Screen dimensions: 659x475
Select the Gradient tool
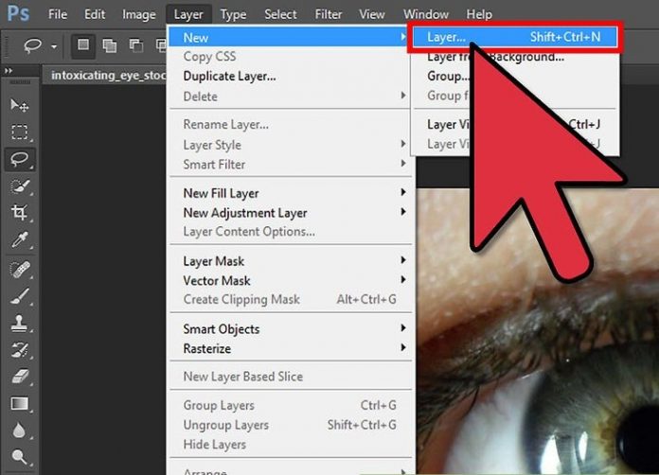pyautogui.click(x=19, y=405)
